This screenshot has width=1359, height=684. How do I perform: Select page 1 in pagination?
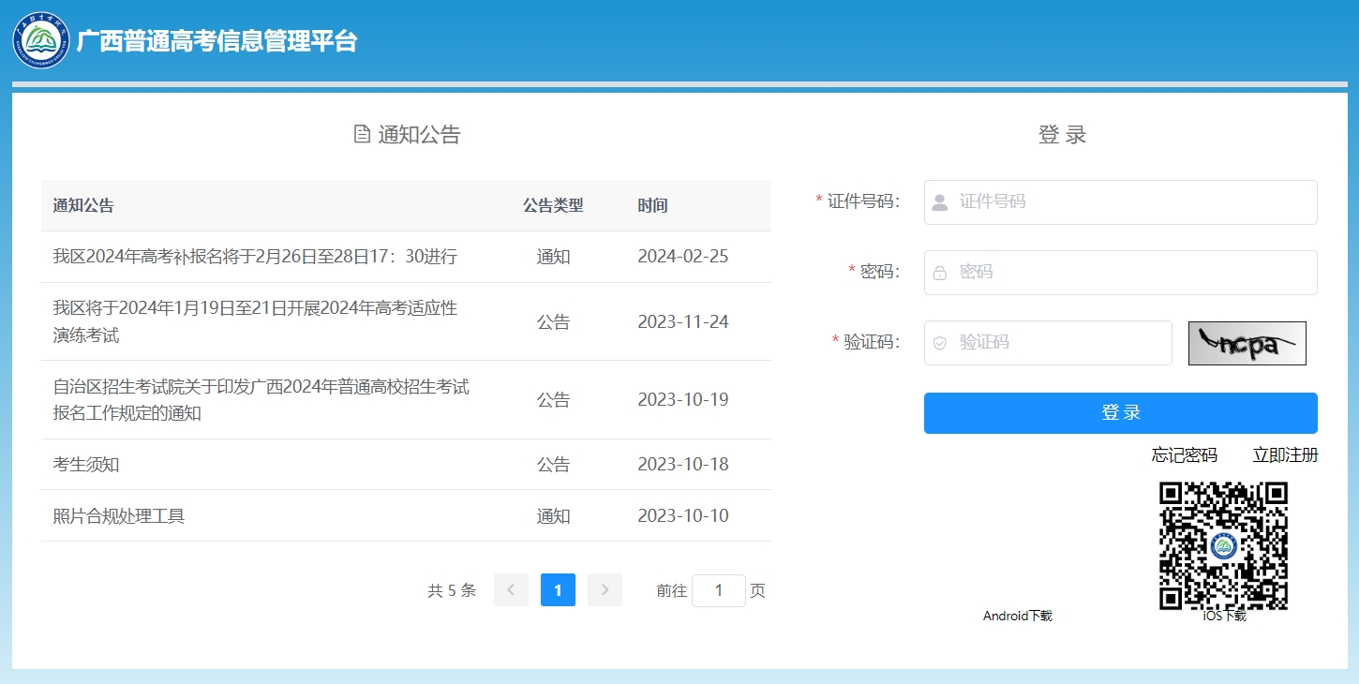coord(558,590)
